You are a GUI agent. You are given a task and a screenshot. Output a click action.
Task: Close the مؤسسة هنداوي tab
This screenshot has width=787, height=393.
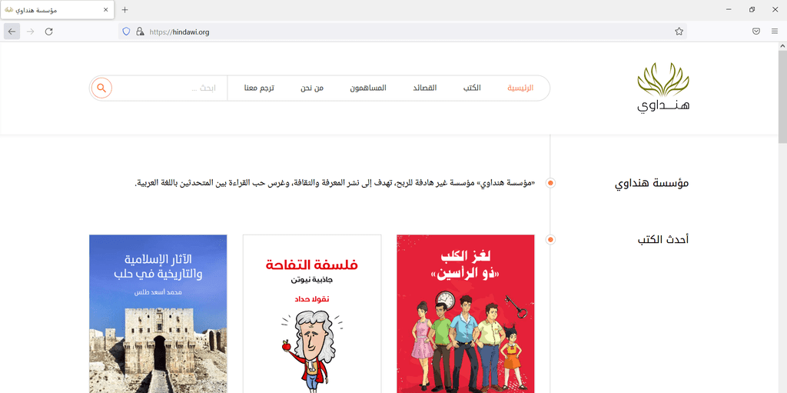[105, 9]
